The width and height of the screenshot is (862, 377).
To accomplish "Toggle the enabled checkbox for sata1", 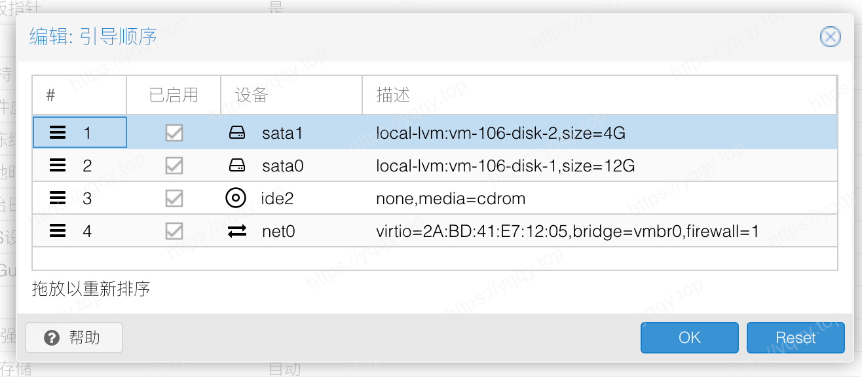I will (x=174, y=133).
